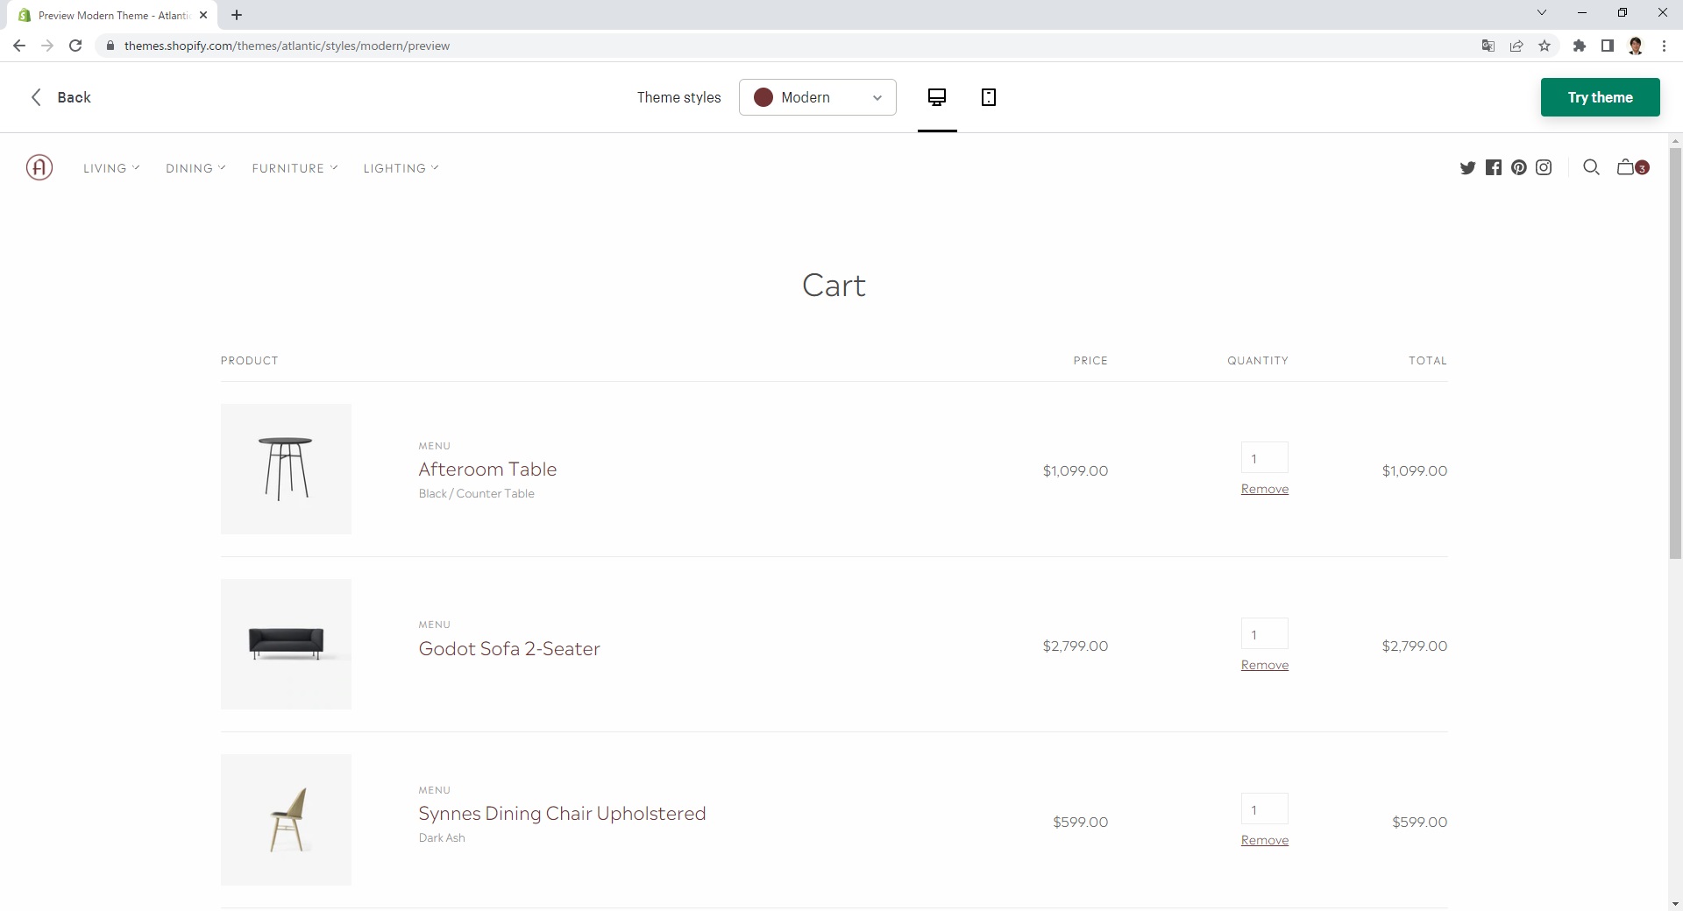The width and height of the screenshot is (1683, 911).
Task: Open the Theme styles Modern dropdown
Action: pos(818,97)
